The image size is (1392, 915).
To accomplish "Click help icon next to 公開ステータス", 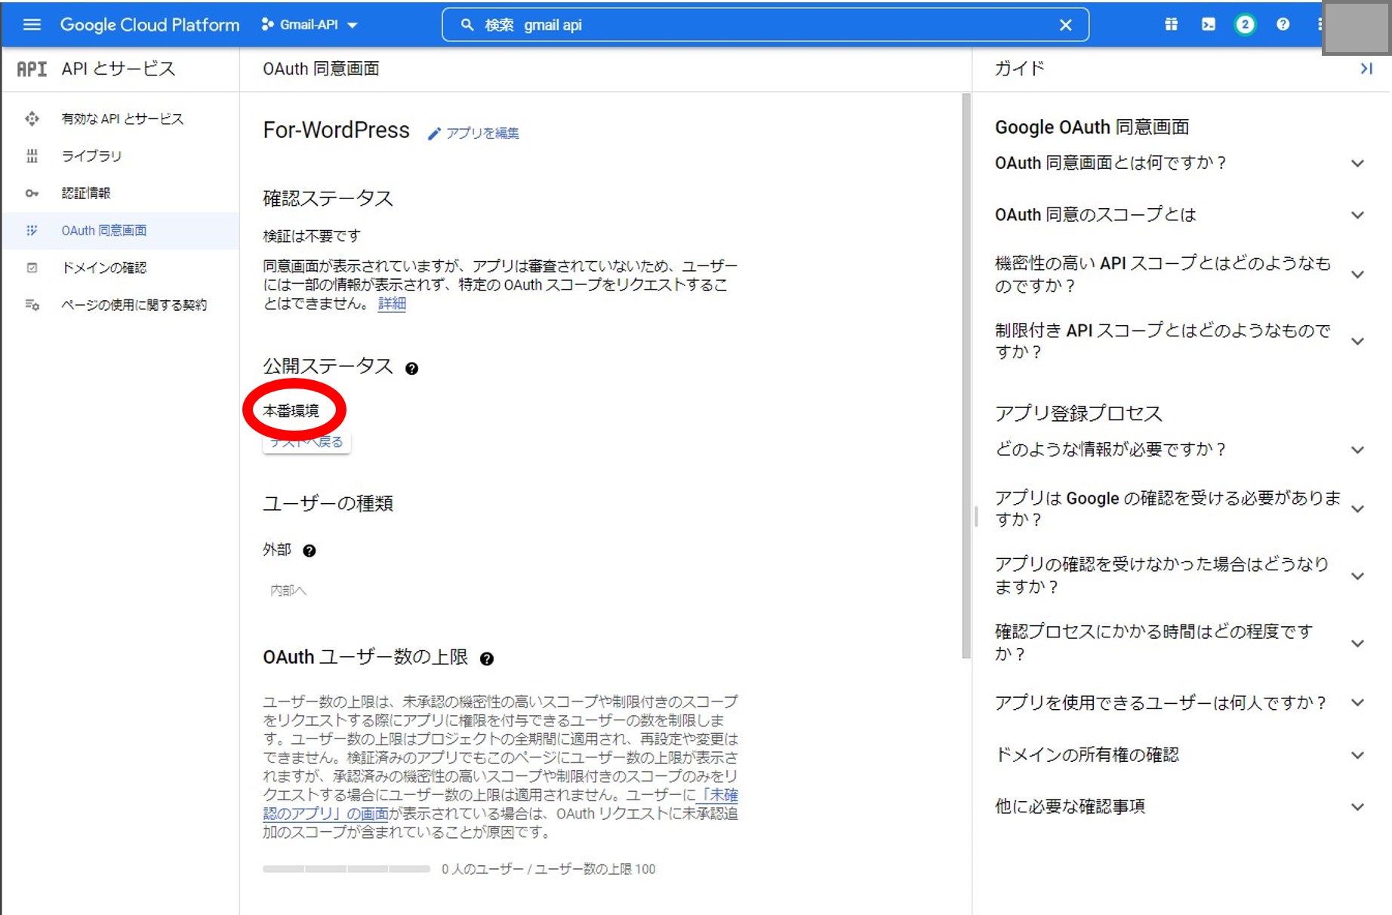I will tap(411, 368).
